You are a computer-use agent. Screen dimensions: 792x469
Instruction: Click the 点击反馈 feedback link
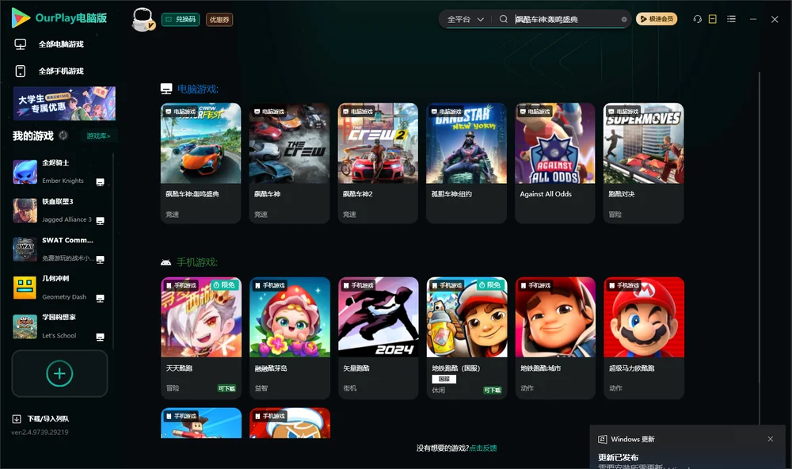[483, 448]
